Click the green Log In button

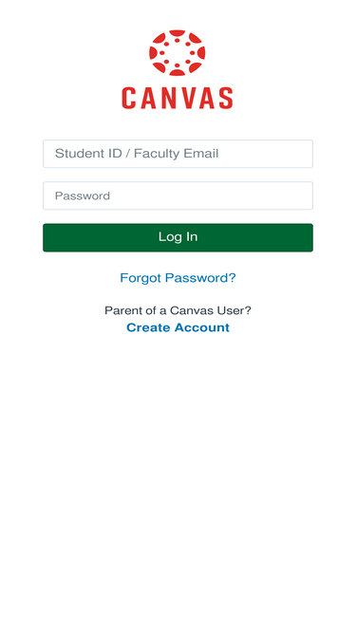pyautogui.click(x=178, y=237)
